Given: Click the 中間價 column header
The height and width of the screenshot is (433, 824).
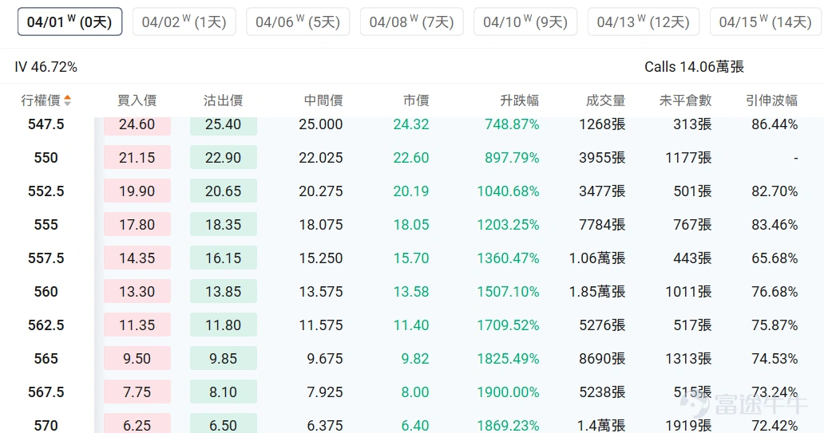Looking at the screenshot, I should tap(323, 100).
